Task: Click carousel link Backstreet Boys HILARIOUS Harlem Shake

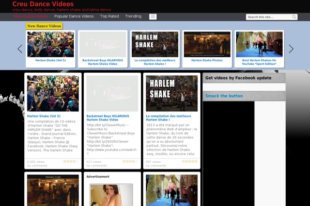Action: click(x=103, y=62)
